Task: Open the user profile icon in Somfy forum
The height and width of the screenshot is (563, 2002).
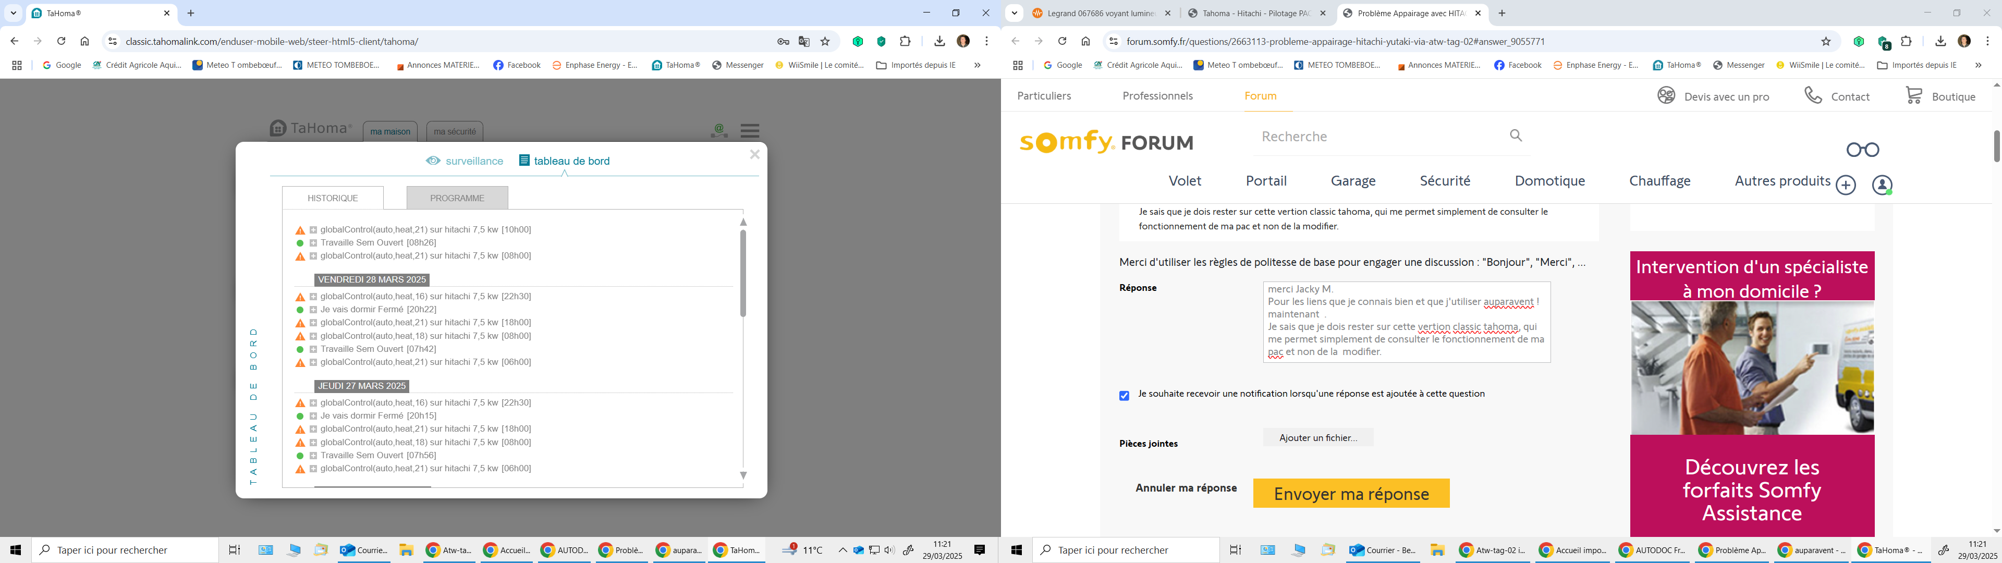Action: [1882, 185]
